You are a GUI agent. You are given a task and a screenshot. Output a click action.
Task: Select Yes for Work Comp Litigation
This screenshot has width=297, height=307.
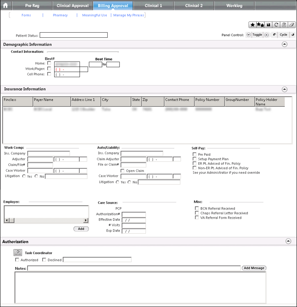pyautogui.click(x=24, y=176)
